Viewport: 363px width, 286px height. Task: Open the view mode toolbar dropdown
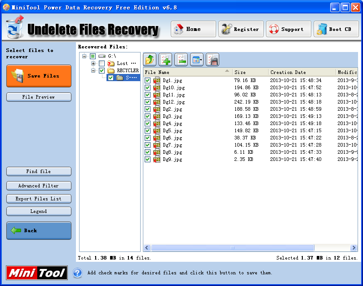click(197, 60)
